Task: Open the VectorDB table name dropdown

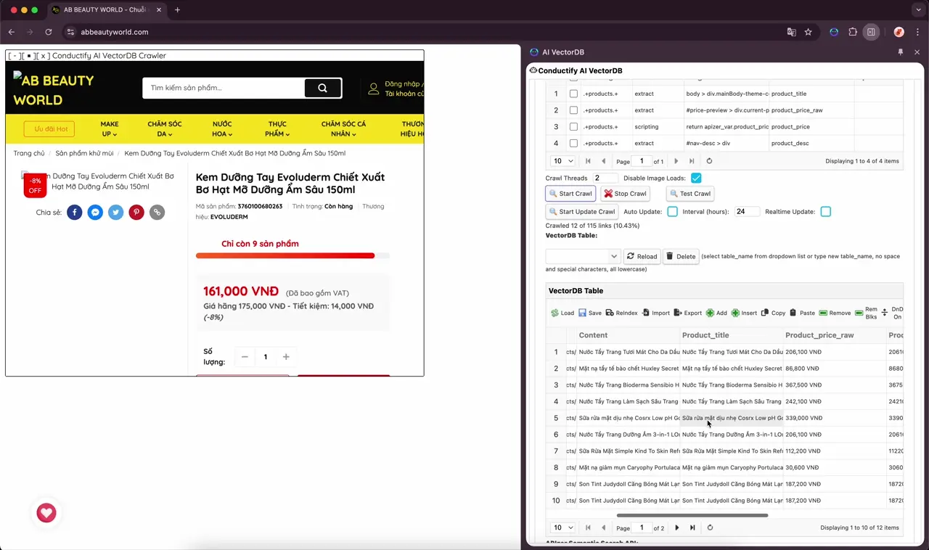Action: (583, 256)
